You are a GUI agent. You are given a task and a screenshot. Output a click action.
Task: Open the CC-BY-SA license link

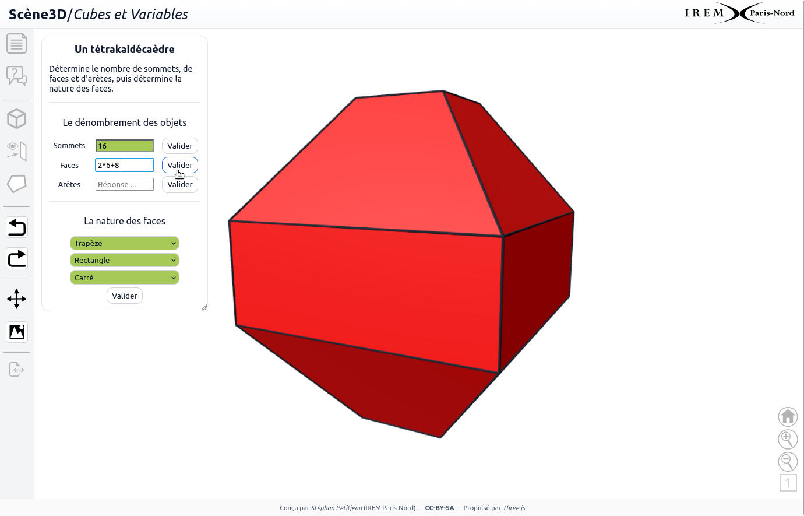click(439, 508)
